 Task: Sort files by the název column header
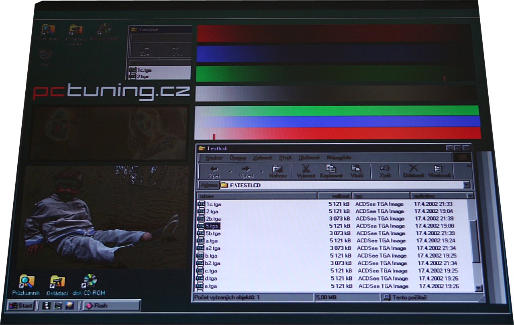tap(257, 196)
